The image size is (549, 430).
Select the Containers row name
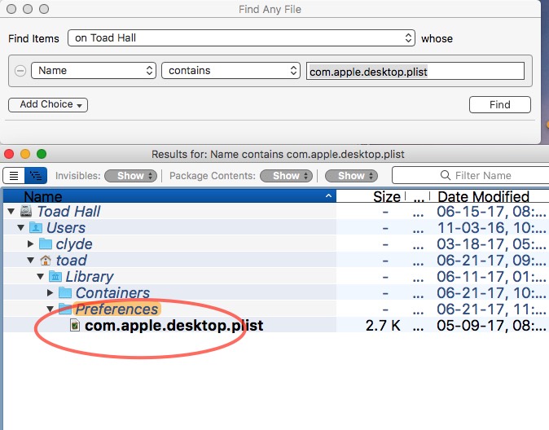tap(112, 292)
